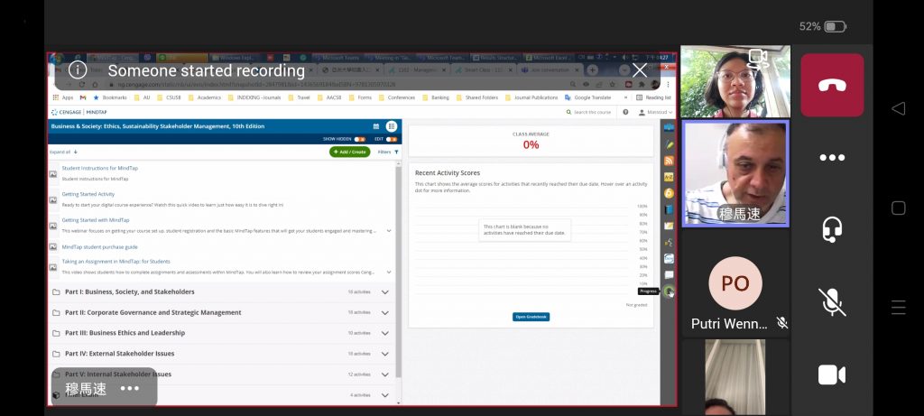
Task: Expand Part V: Internal Stakeholder Issues
Action: pos(384,374)
